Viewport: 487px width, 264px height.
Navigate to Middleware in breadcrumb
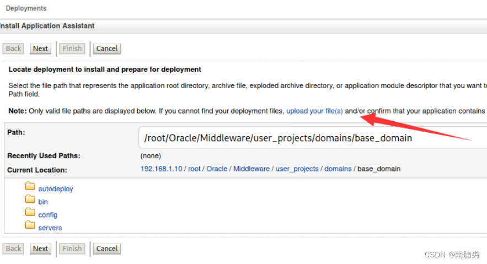pos(251,169)
